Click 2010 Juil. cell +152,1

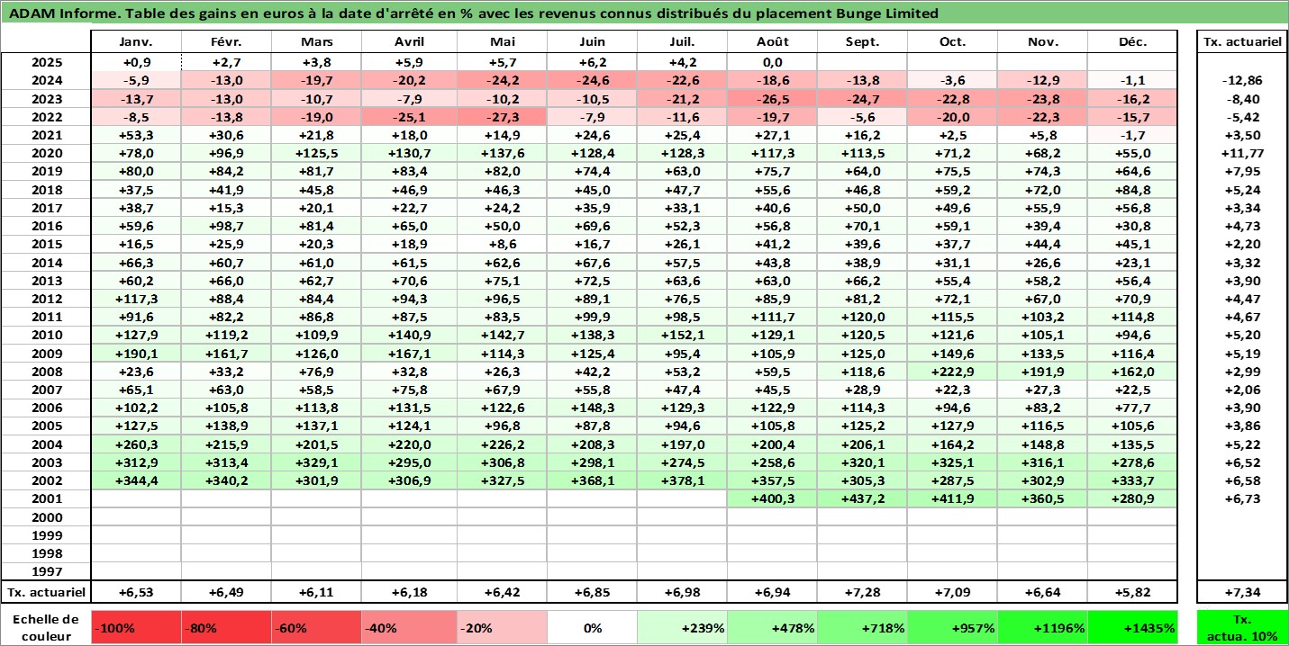point(682,336)
